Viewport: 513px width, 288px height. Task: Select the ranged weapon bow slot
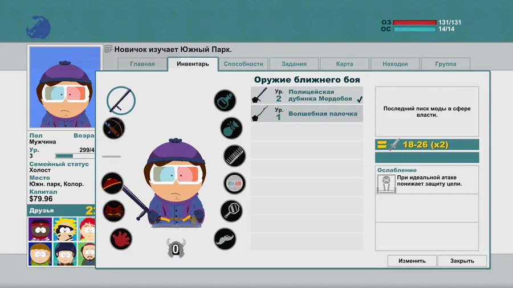[x=114, y=128]
